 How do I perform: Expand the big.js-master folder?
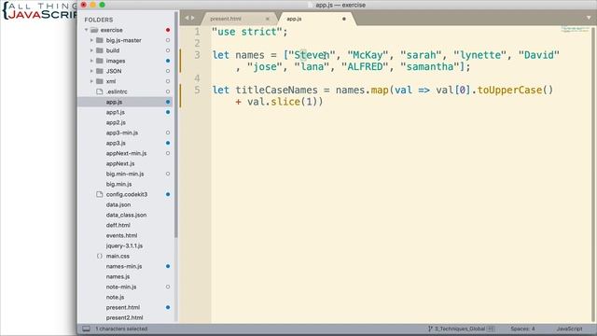click(91, 40)
